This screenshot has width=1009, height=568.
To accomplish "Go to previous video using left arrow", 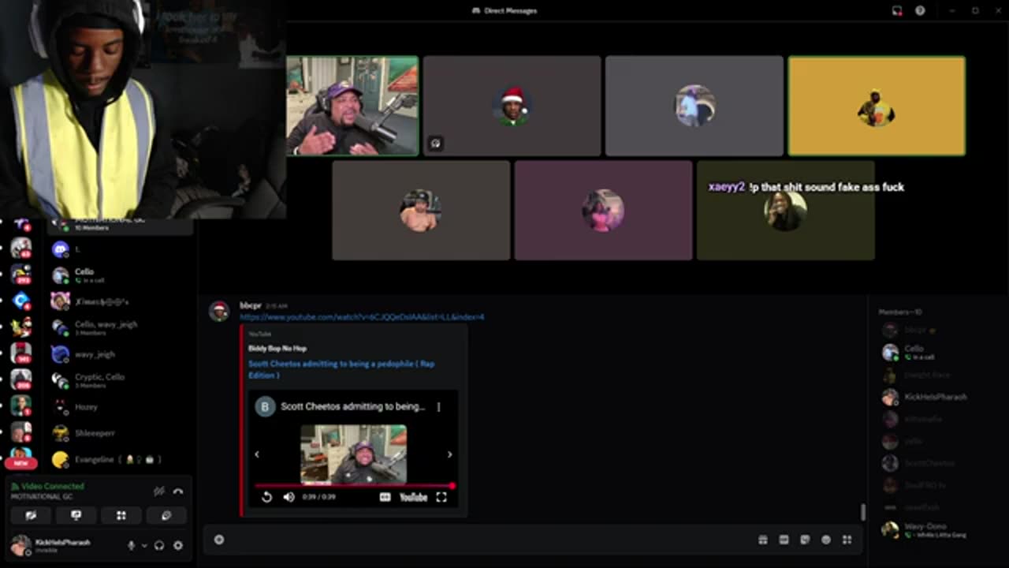I will pyautogui.click(x=256, y=454).
